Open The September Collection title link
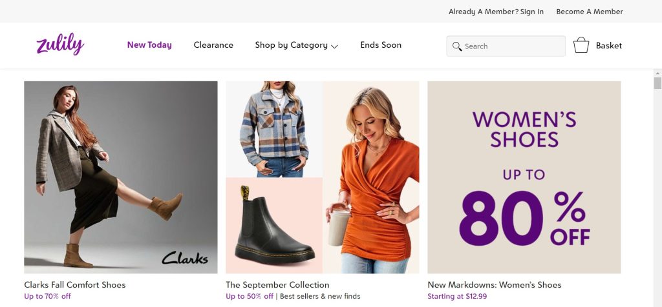662x307 pixels. pyautogui.click(x=277, y=284)
